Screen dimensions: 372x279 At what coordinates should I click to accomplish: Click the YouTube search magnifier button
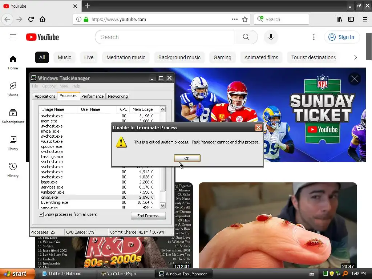tap(246, 37)
